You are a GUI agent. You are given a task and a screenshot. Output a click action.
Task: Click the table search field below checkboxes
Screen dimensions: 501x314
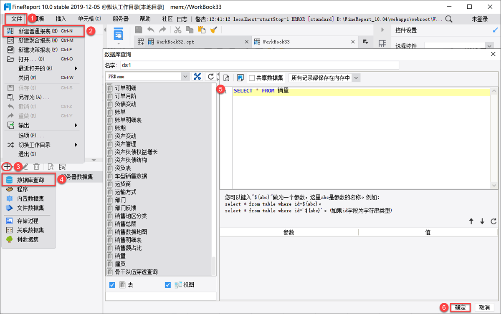tap(161, 296)
